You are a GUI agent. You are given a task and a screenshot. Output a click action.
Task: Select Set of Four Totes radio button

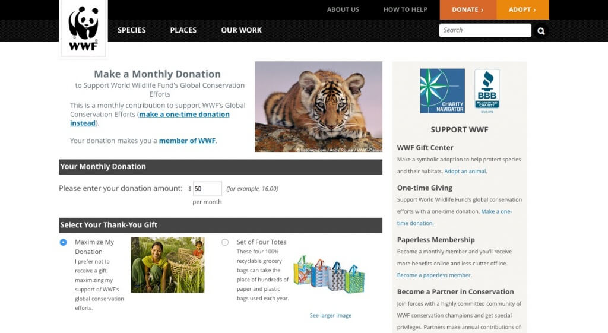pyautogui.click(x=225, y=242)
